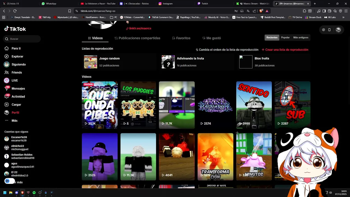
Task: Click Brave Rewards triangle icon
Action: pyautogui.click(x=267, y=11)
